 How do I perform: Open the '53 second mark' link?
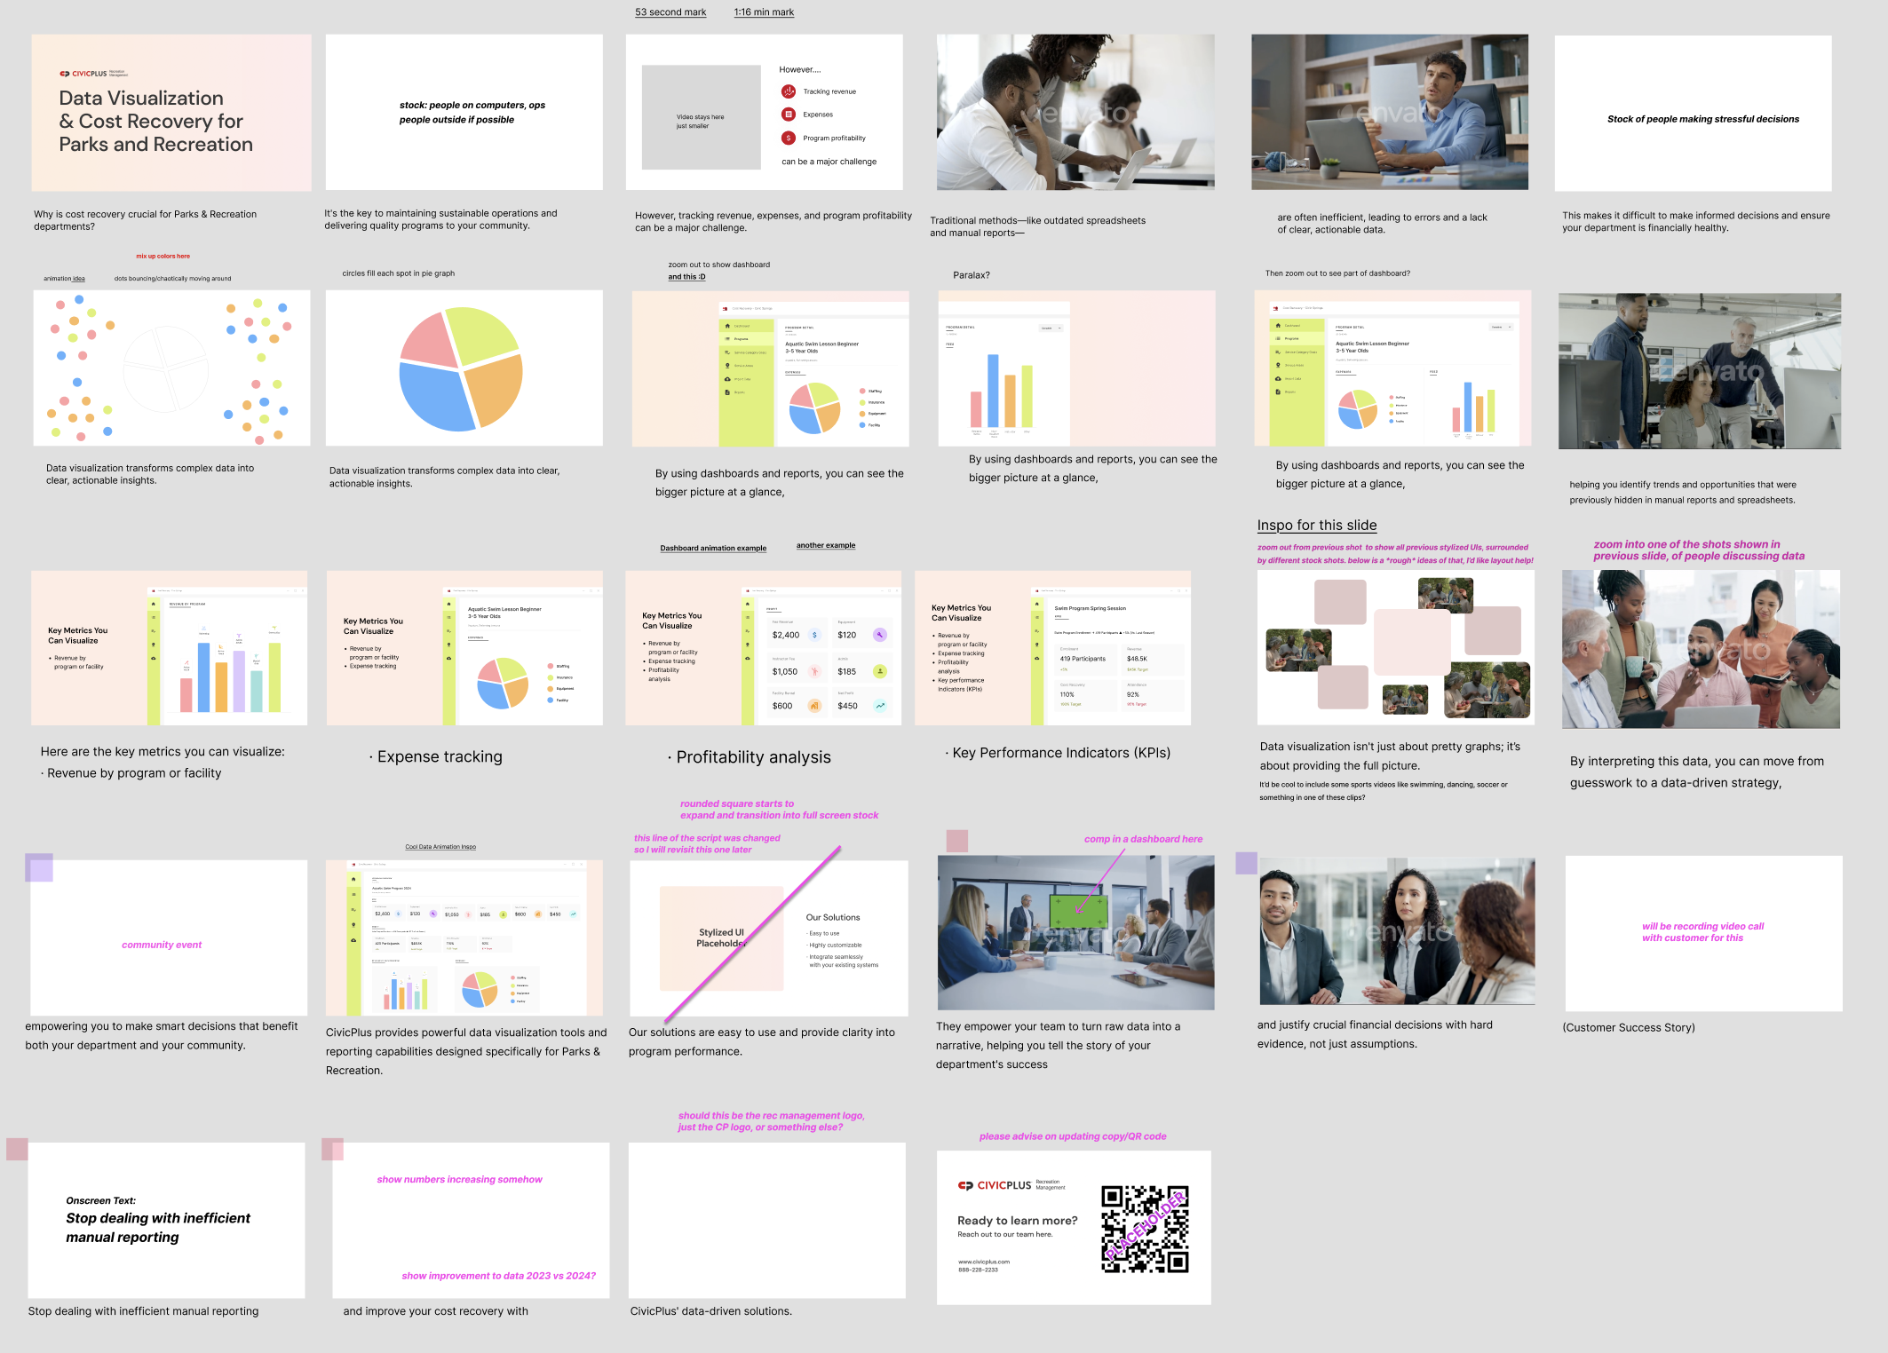point(670,12)
